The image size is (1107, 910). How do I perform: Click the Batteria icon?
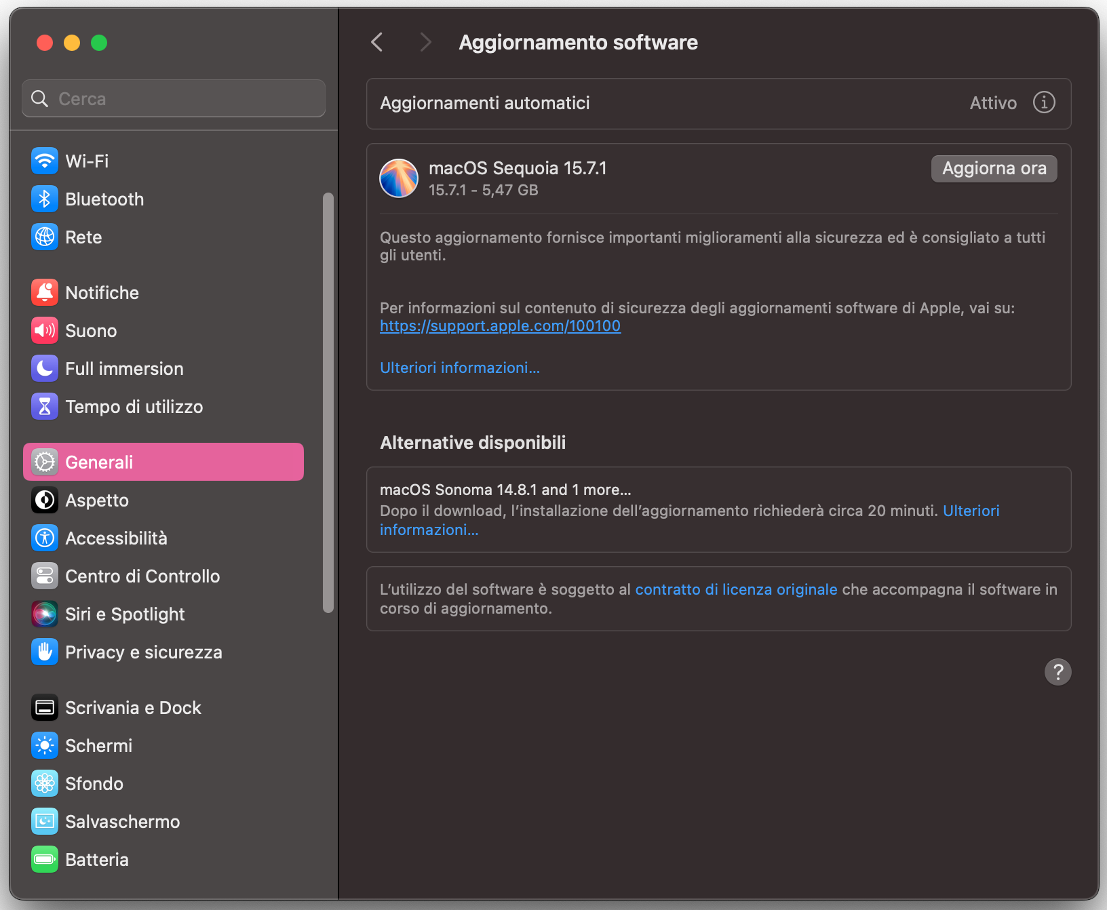(x=45, y=859)
